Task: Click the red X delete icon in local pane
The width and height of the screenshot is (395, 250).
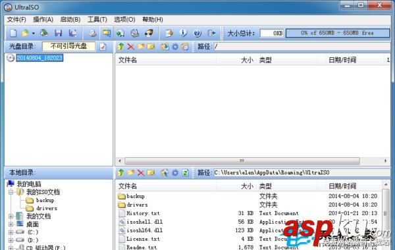Action: (141, 173)
